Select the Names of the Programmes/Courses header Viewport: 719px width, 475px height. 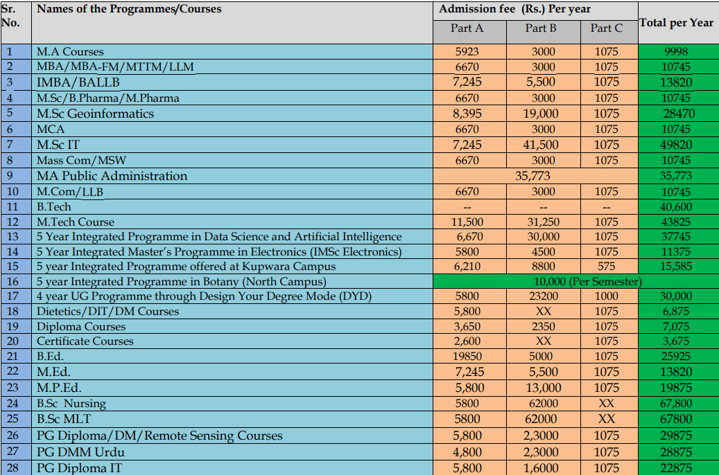(129, 9)
